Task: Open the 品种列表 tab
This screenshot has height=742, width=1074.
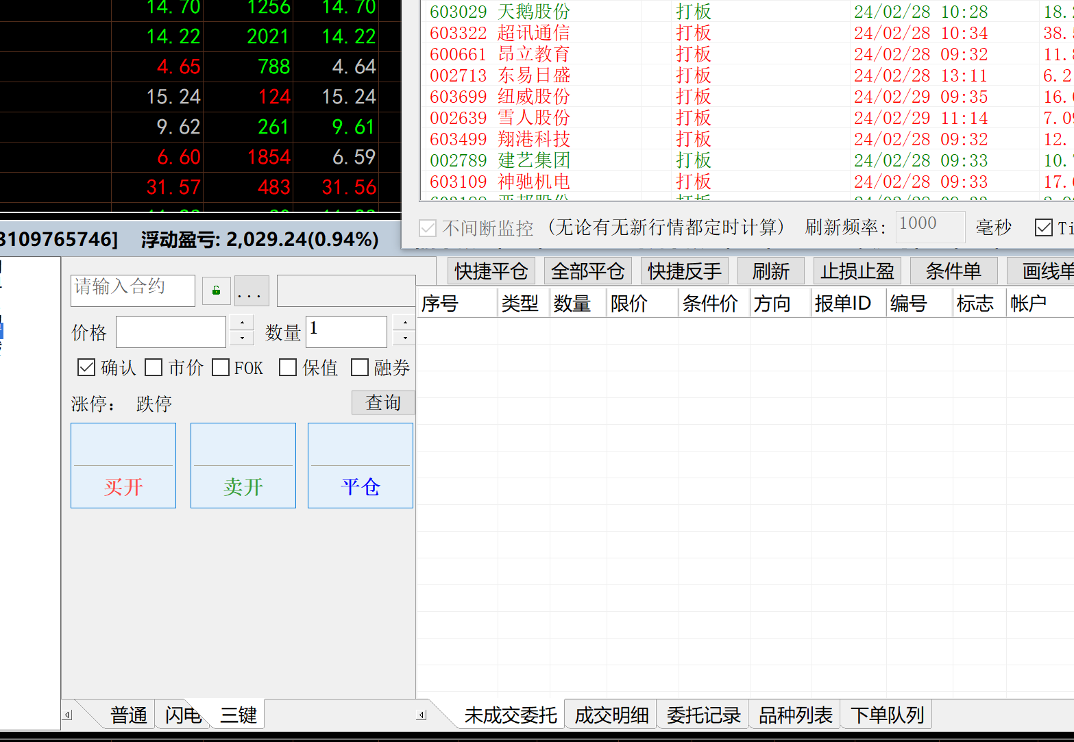Action: point(796,715)
